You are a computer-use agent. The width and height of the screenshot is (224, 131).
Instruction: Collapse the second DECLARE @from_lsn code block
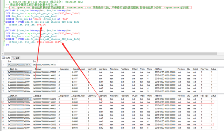(5, 31)
